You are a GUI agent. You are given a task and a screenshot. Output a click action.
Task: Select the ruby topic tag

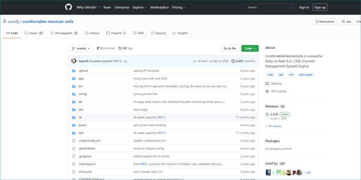pyautogui.click(x=270, y=75)
